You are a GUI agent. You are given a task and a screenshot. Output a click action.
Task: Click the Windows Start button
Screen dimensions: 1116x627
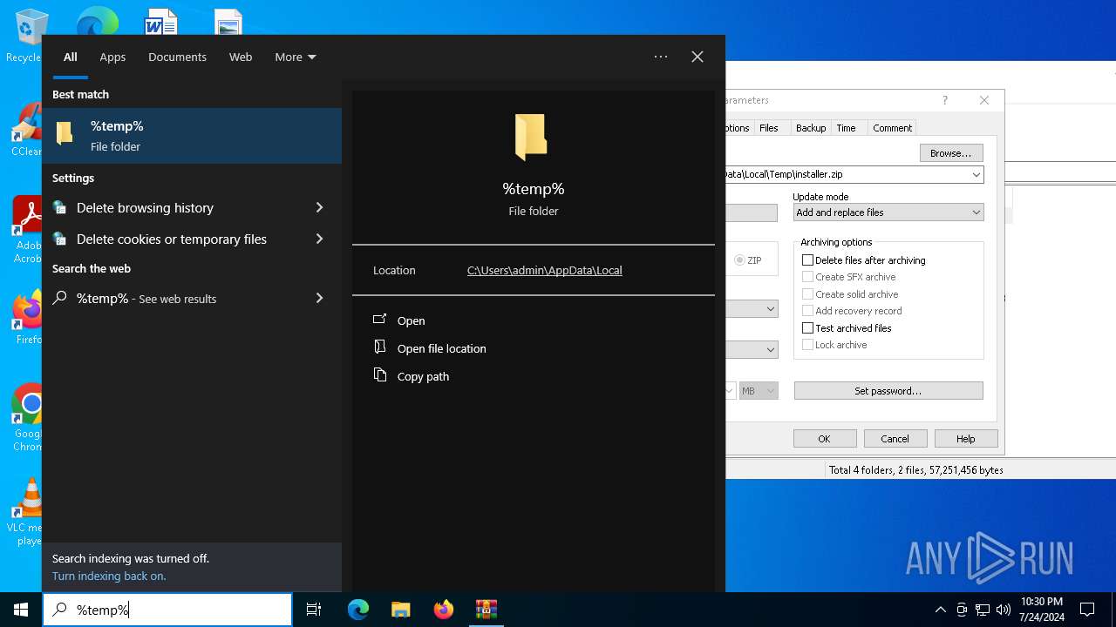[21, 610]
